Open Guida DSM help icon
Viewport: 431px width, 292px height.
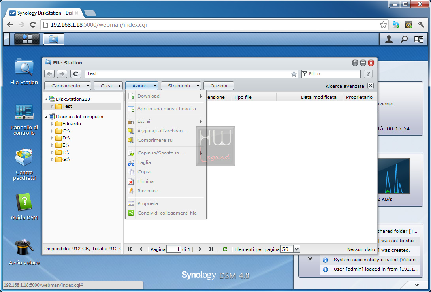[x=24, y=207]
